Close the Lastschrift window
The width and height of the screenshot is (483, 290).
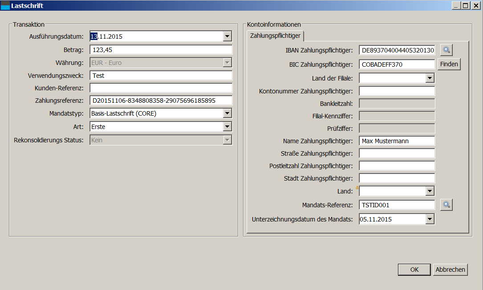[476, 5]
